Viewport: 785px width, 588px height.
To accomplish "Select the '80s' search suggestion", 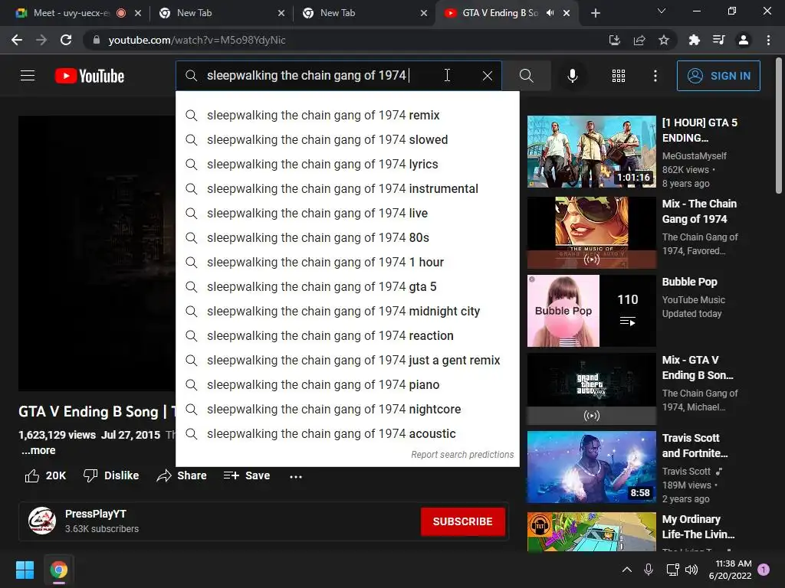I will tap(347, 237).
